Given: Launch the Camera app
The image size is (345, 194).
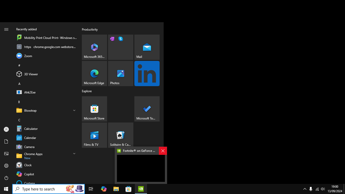Looking at the screenshot, I should [46, 147].
